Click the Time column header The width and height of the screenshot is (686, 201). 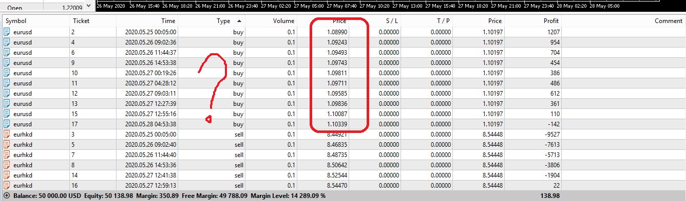pyautogui.click(x=168, y=21)
